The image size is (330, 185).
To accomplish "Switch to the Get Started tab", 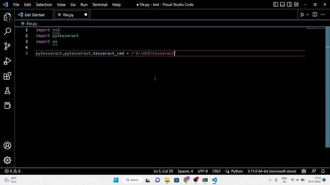I will point(34,15).
